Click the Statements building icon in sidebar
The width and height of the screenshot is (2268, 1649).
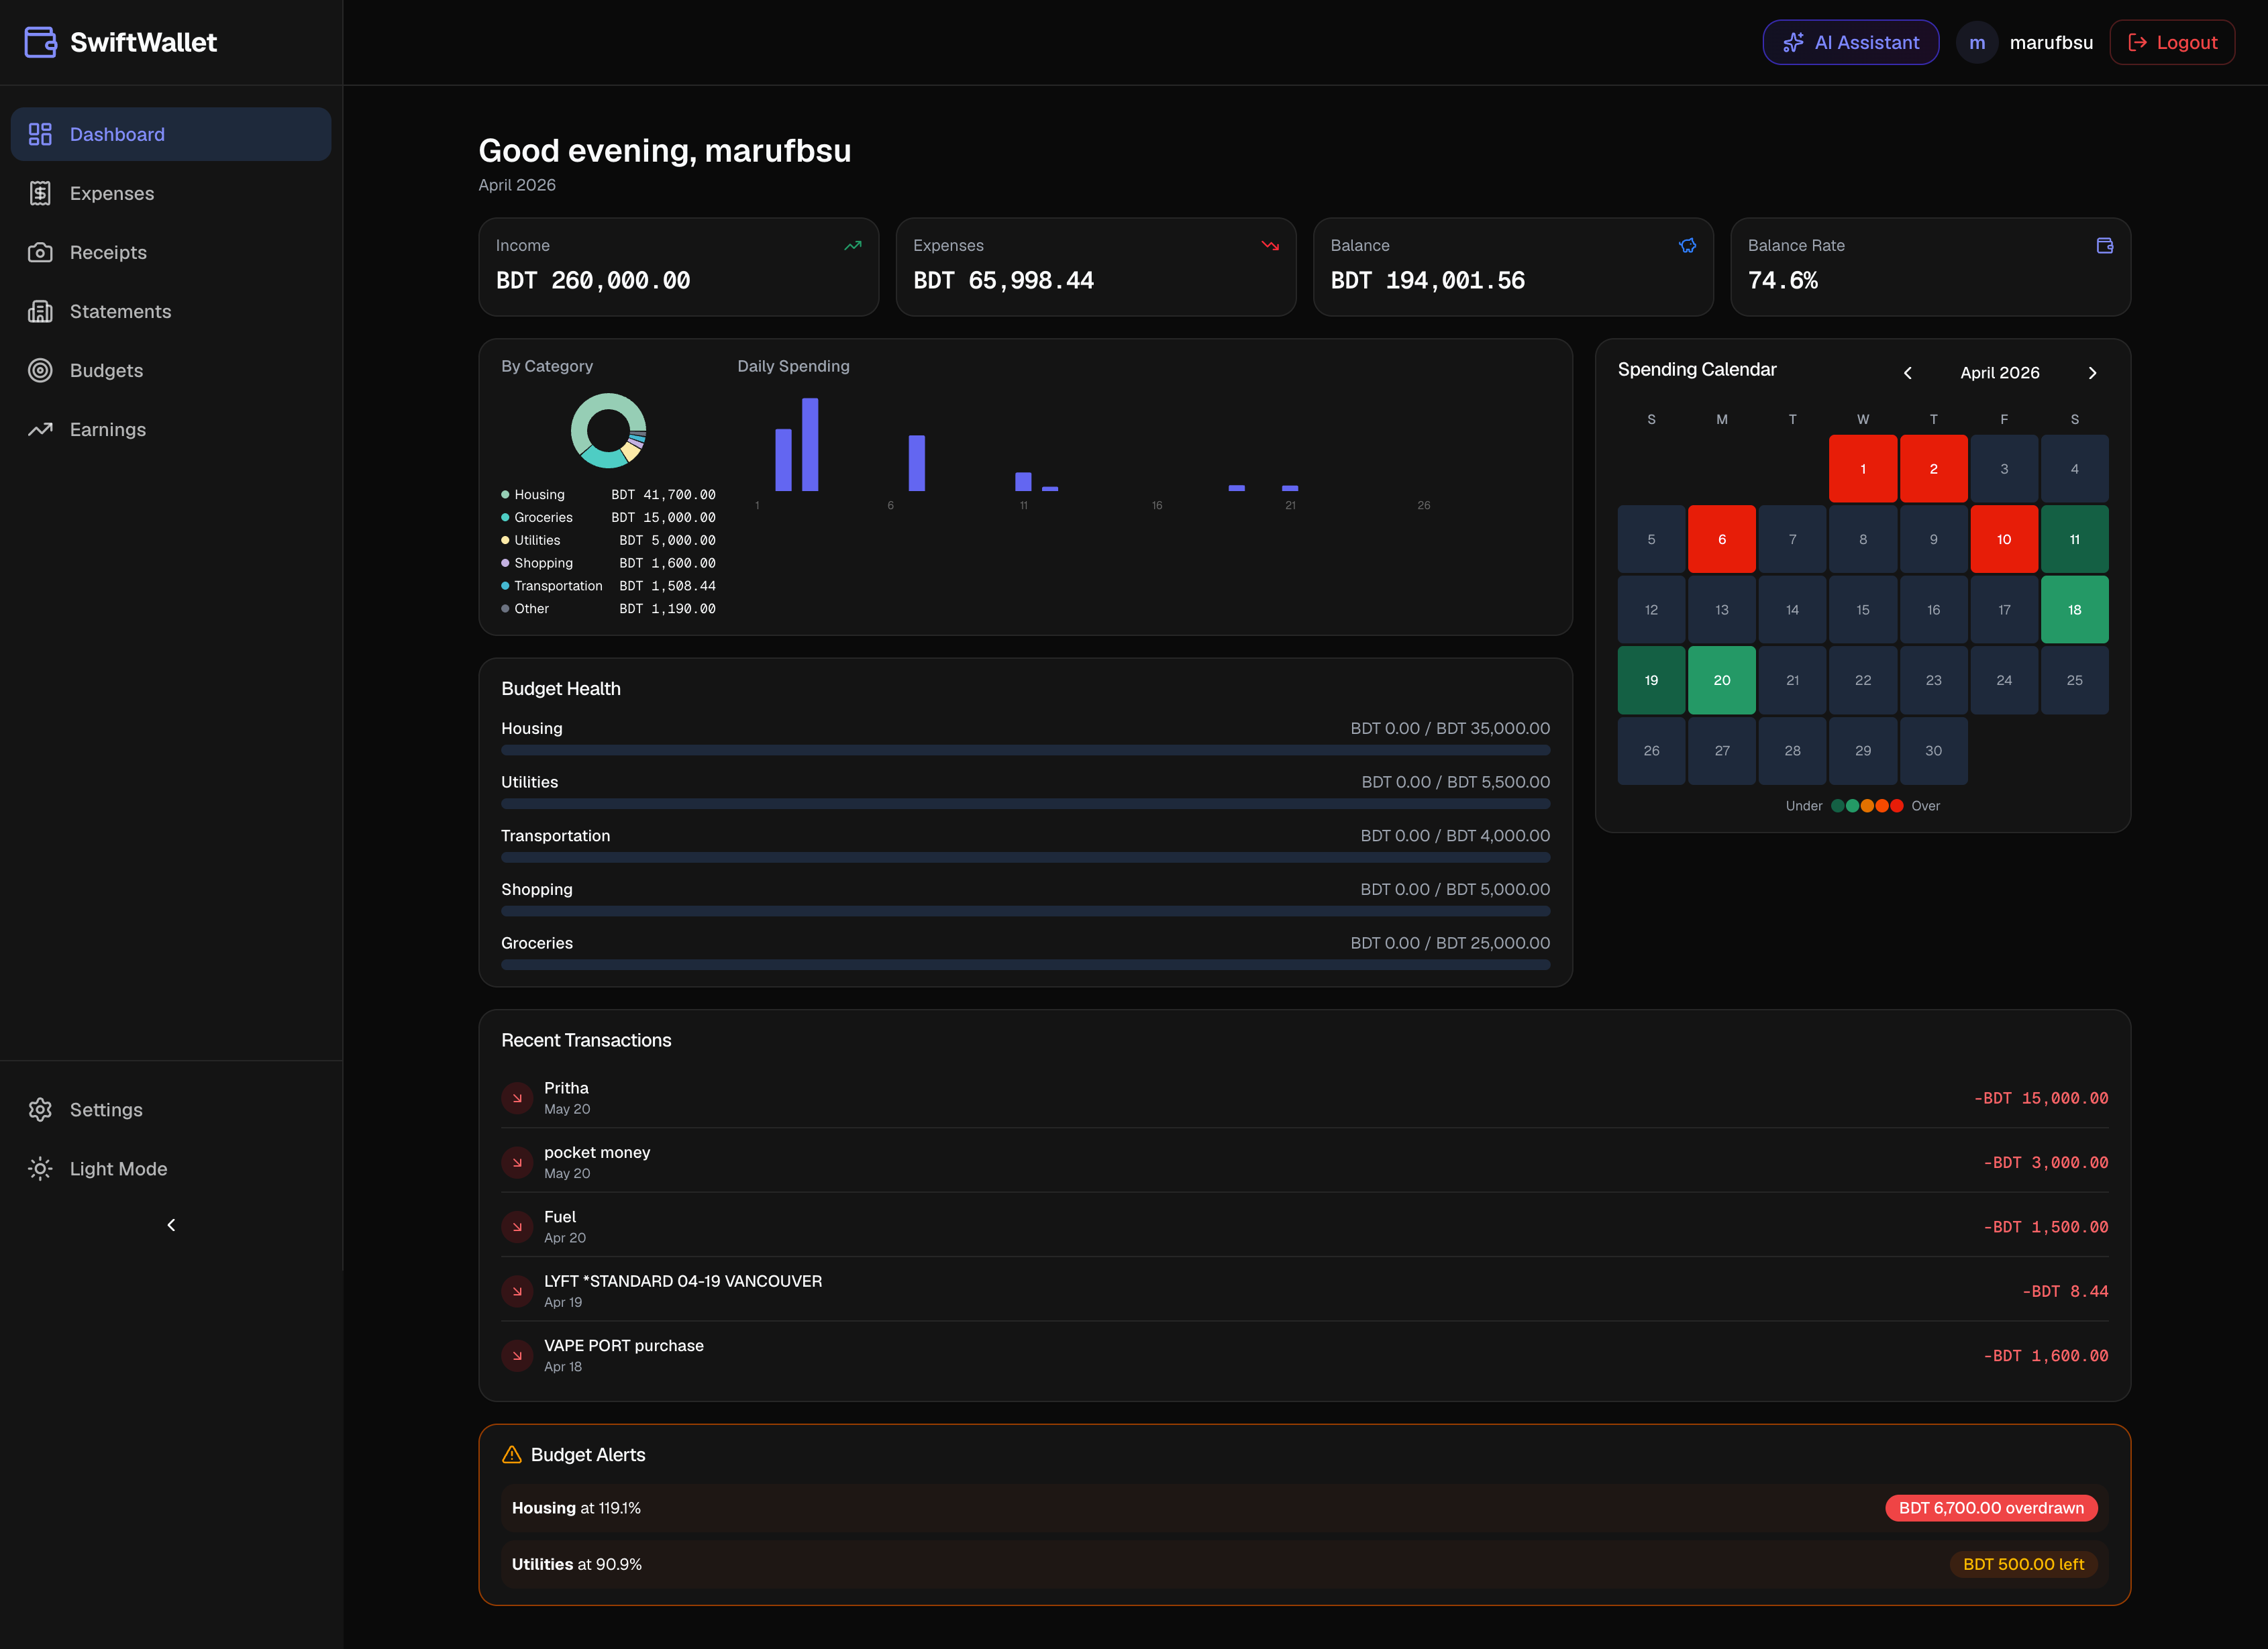[x=40, y=311]
